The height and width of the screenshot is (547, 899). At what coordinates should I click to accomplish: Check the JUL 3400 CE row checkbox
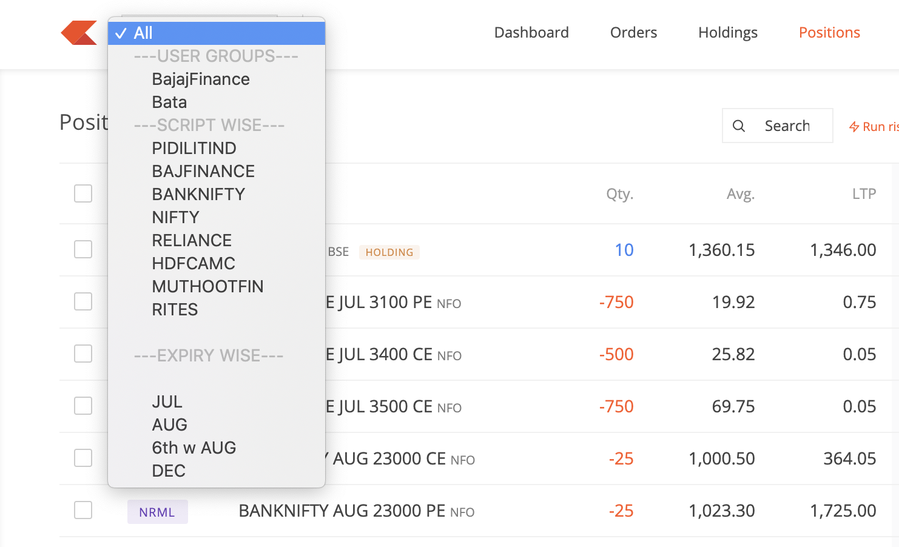click(x=83, y=354)
